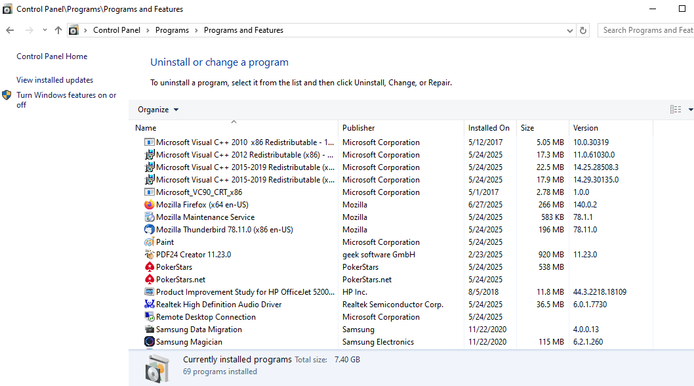Click Microsoft_VC90_CRT_x86 icon
Screen dimensions: 694x386
point(149,192)
